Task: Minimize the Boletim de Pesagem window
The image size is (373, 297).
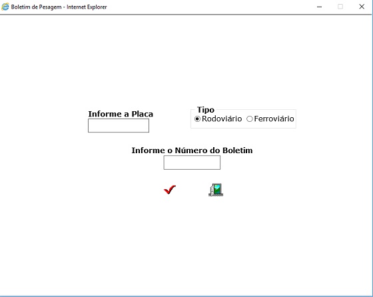Action: (x=319, y=7)
